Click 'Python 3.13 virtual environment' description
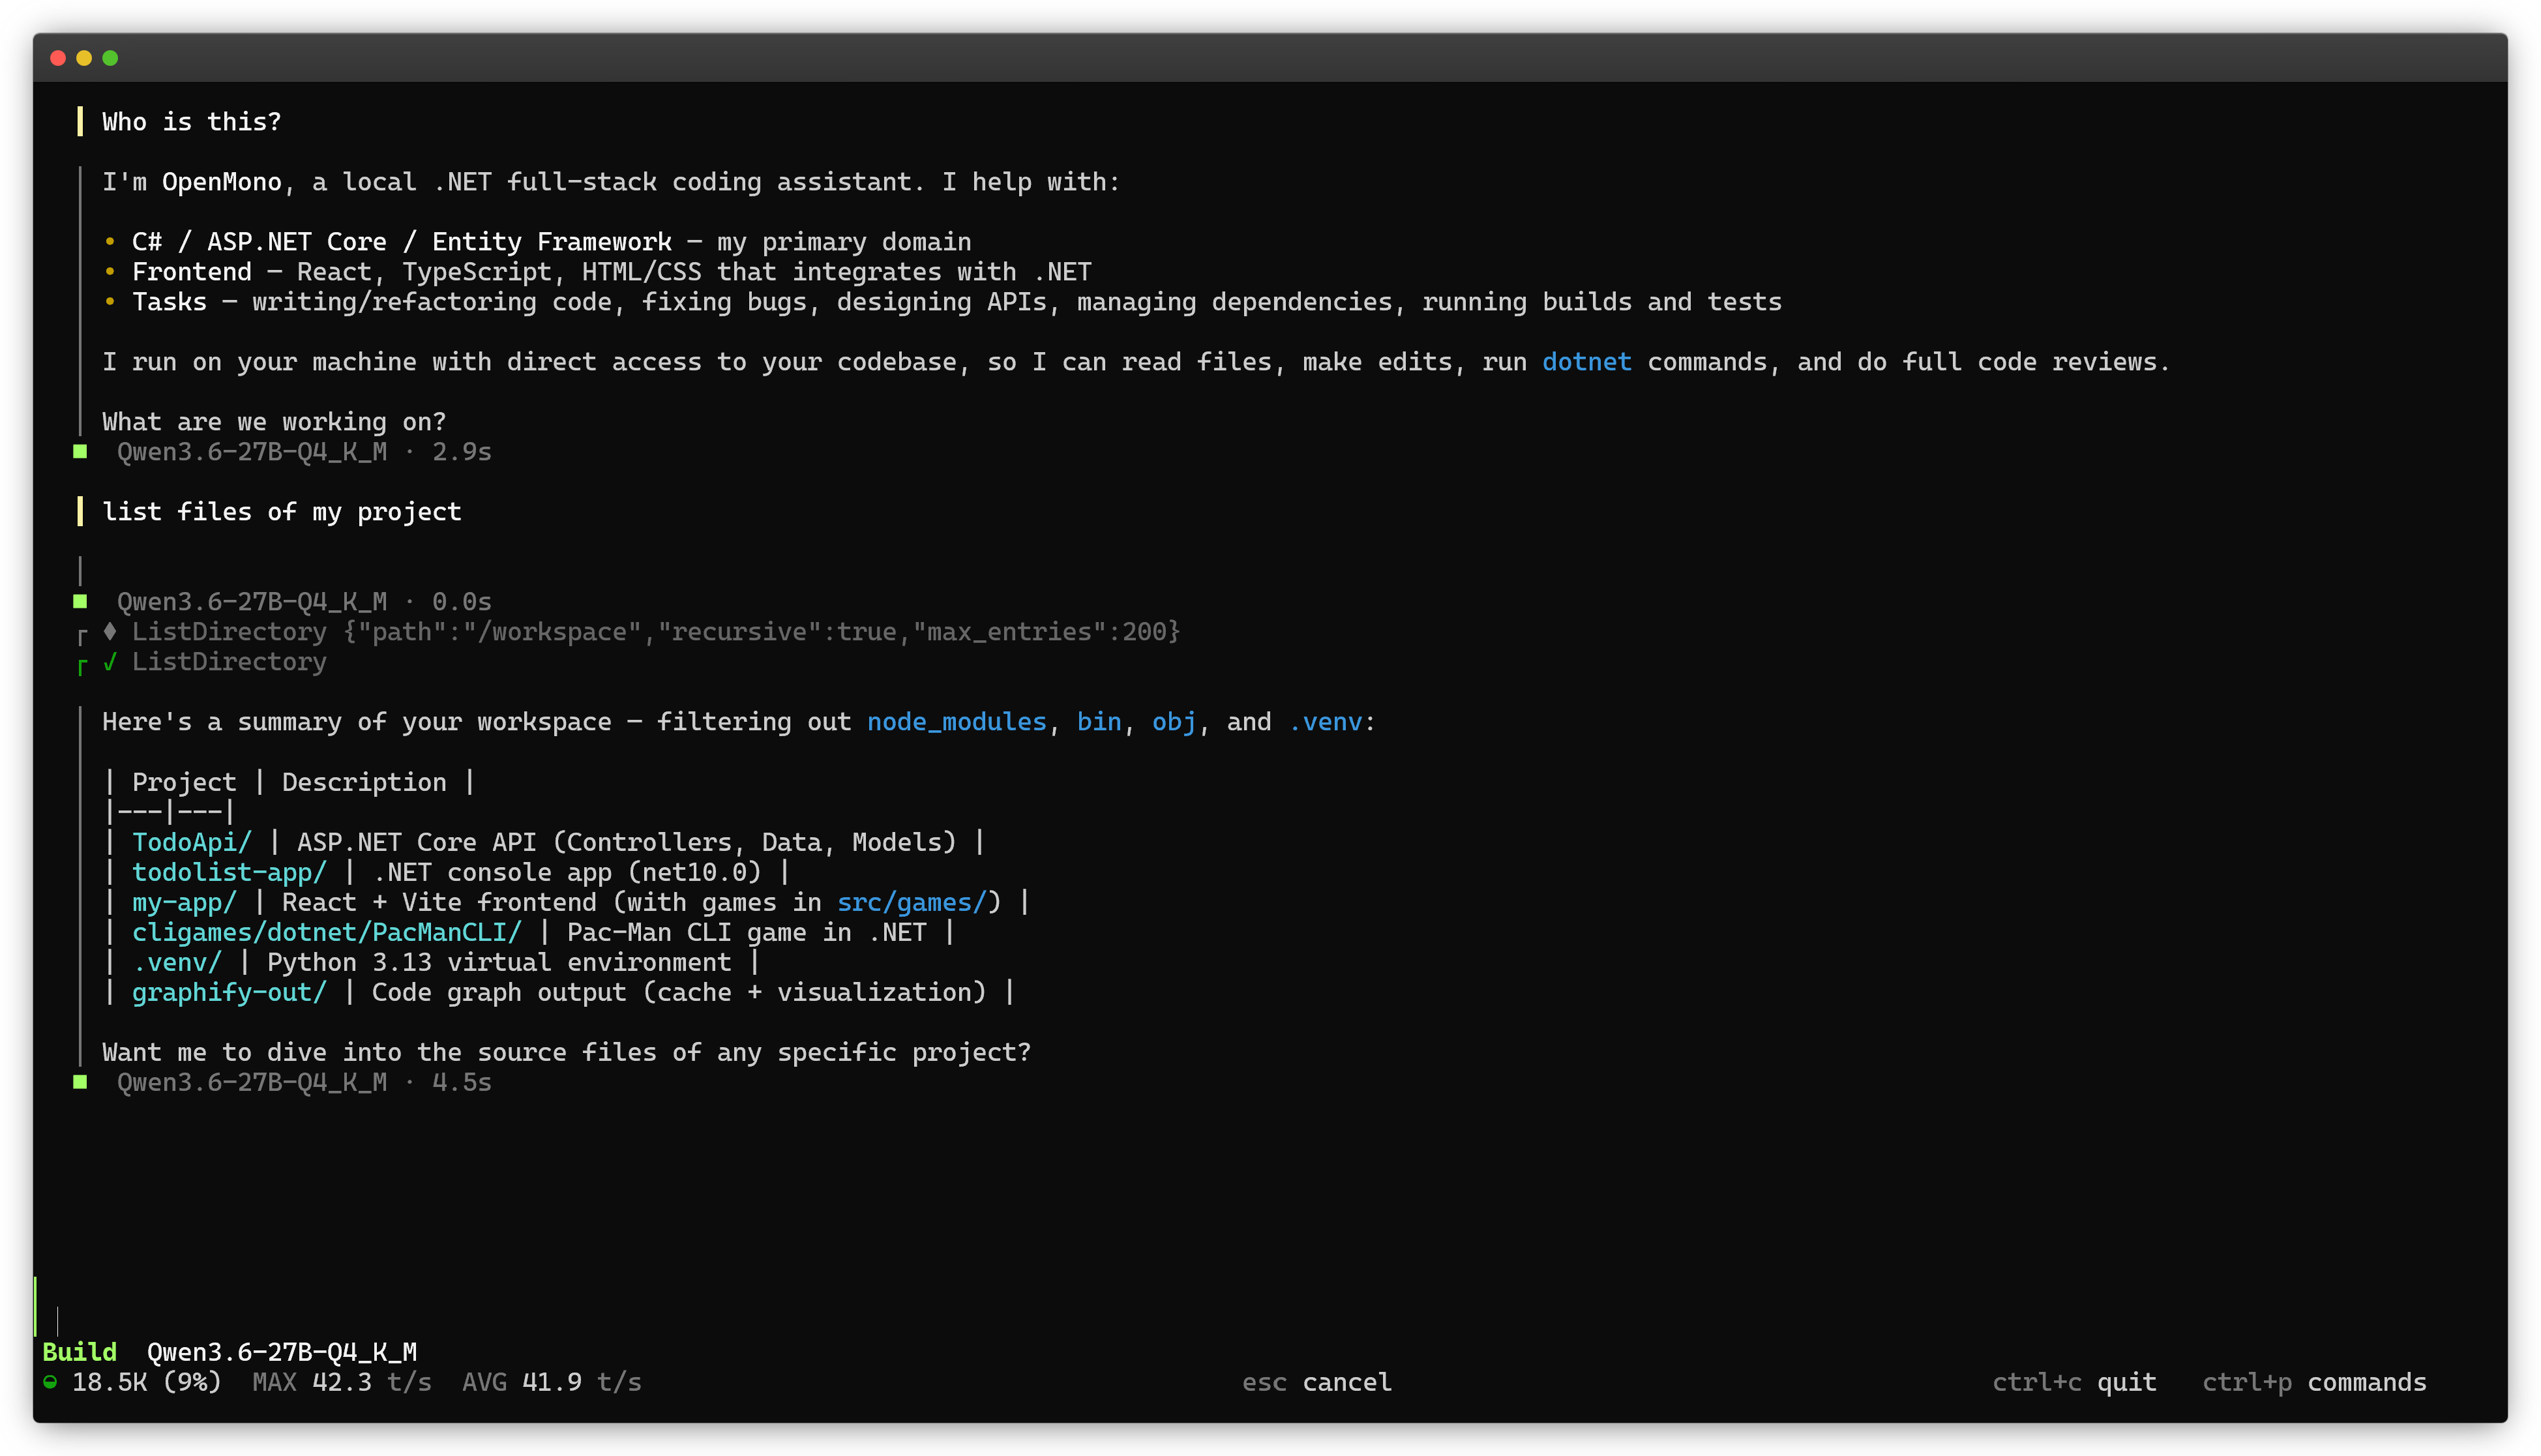 [499, 962]
